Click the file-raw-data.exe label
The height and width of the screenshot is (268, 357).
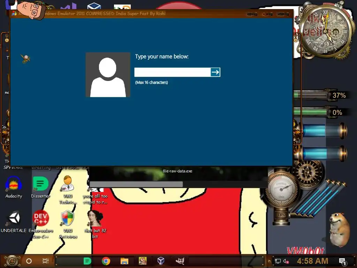tap(177, 171)
